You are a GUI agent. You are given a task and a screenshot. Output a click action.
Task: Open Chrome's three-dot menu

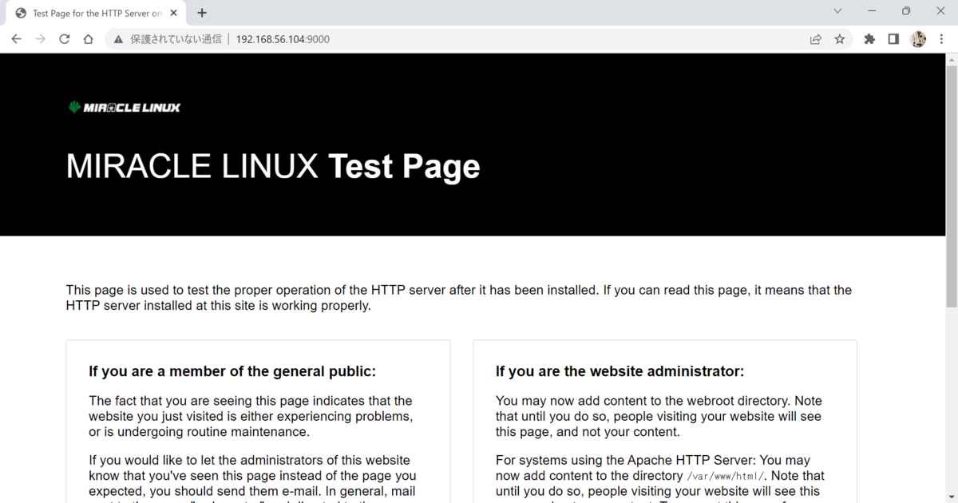pyautogui.click(x=942, y=38)
